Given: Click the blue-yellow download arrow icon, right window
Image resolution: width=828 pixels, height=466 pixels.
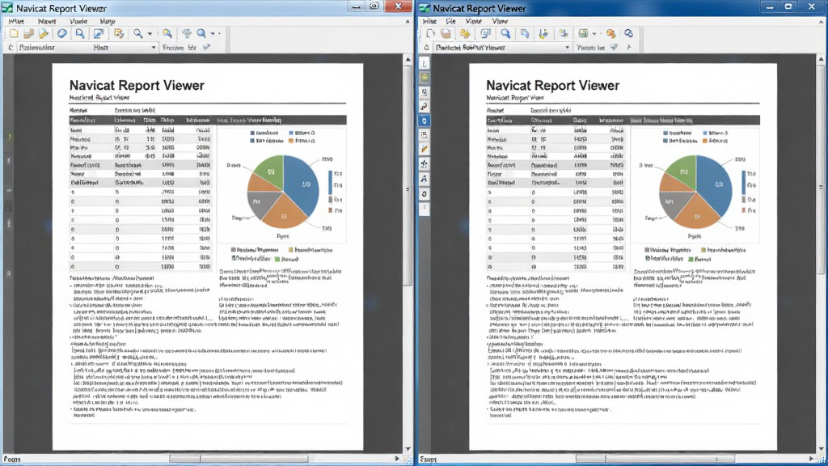Looking at the screenshot, I should [x=543, y=33].
